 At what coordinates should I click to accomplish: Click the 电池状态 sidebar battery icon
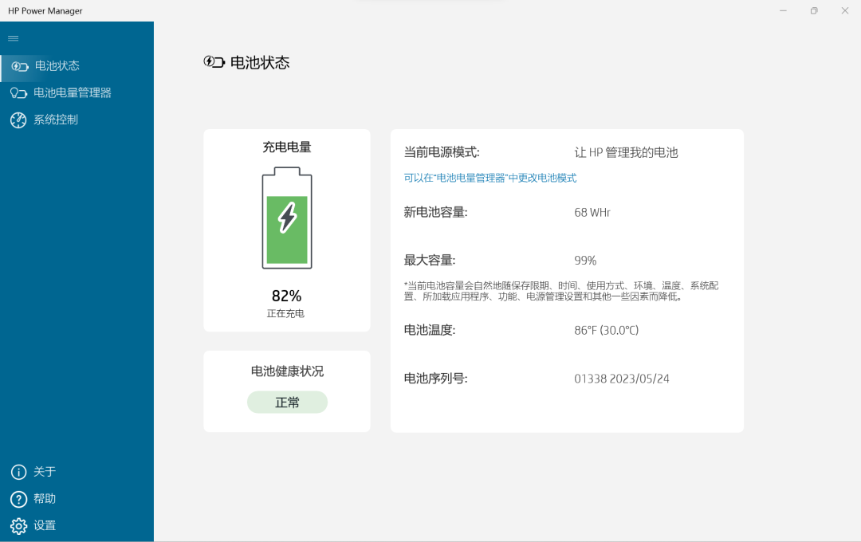(x=20, y=66)
